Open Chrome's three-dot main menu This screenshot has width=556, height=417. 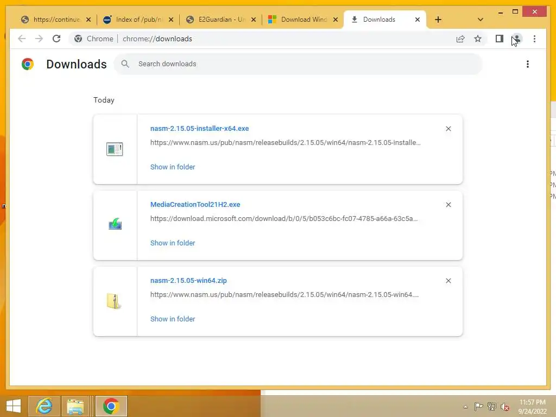(x=534, y=39)
